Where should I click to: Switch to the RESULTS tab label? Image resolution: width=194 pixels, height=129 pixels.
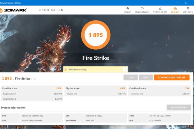(175, 12)
